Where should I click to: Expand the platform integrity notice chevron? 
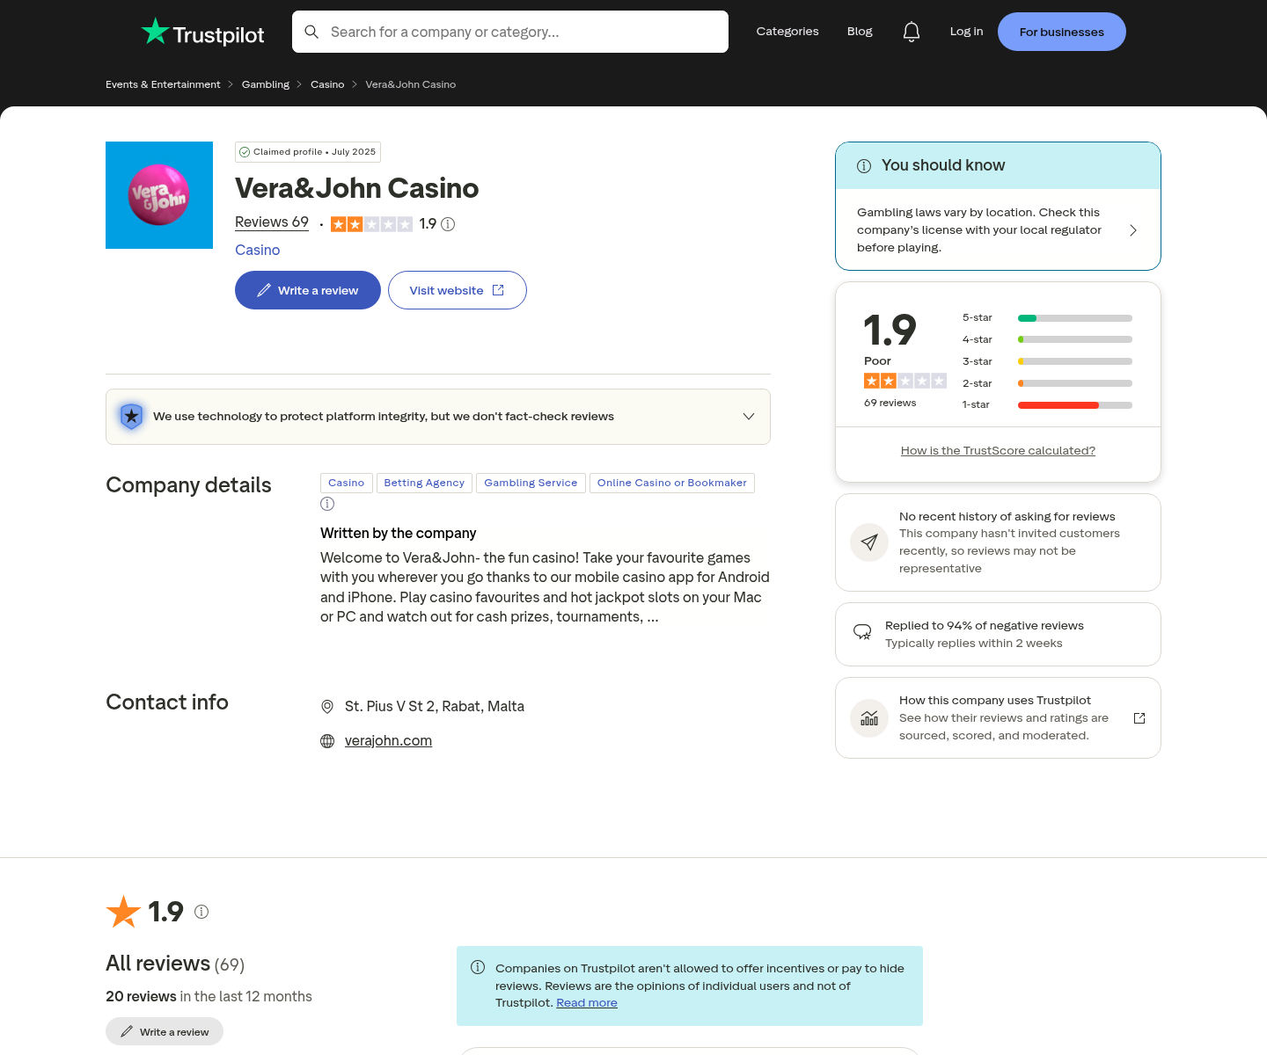(749, 417)
